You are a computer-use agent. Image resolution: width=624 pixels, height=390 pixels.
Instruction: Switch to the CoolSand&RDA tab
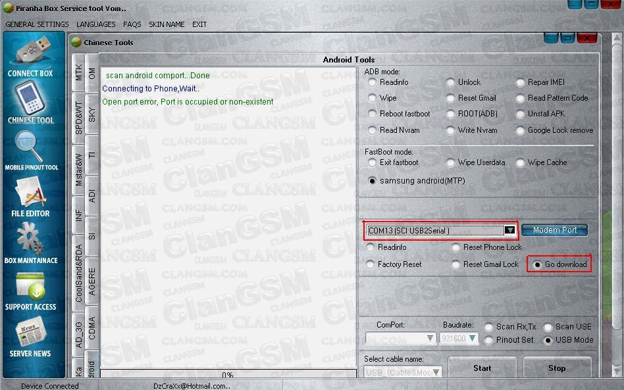coord(78,273)
